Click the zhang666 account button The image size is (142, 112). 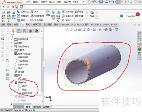pos(129,16)
